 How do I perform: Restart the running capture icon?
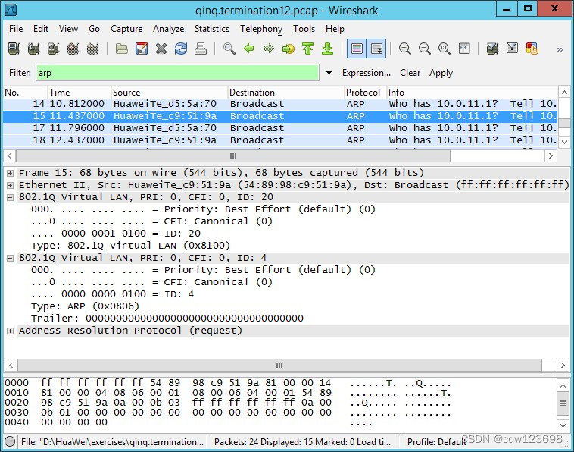coord(93,49)
